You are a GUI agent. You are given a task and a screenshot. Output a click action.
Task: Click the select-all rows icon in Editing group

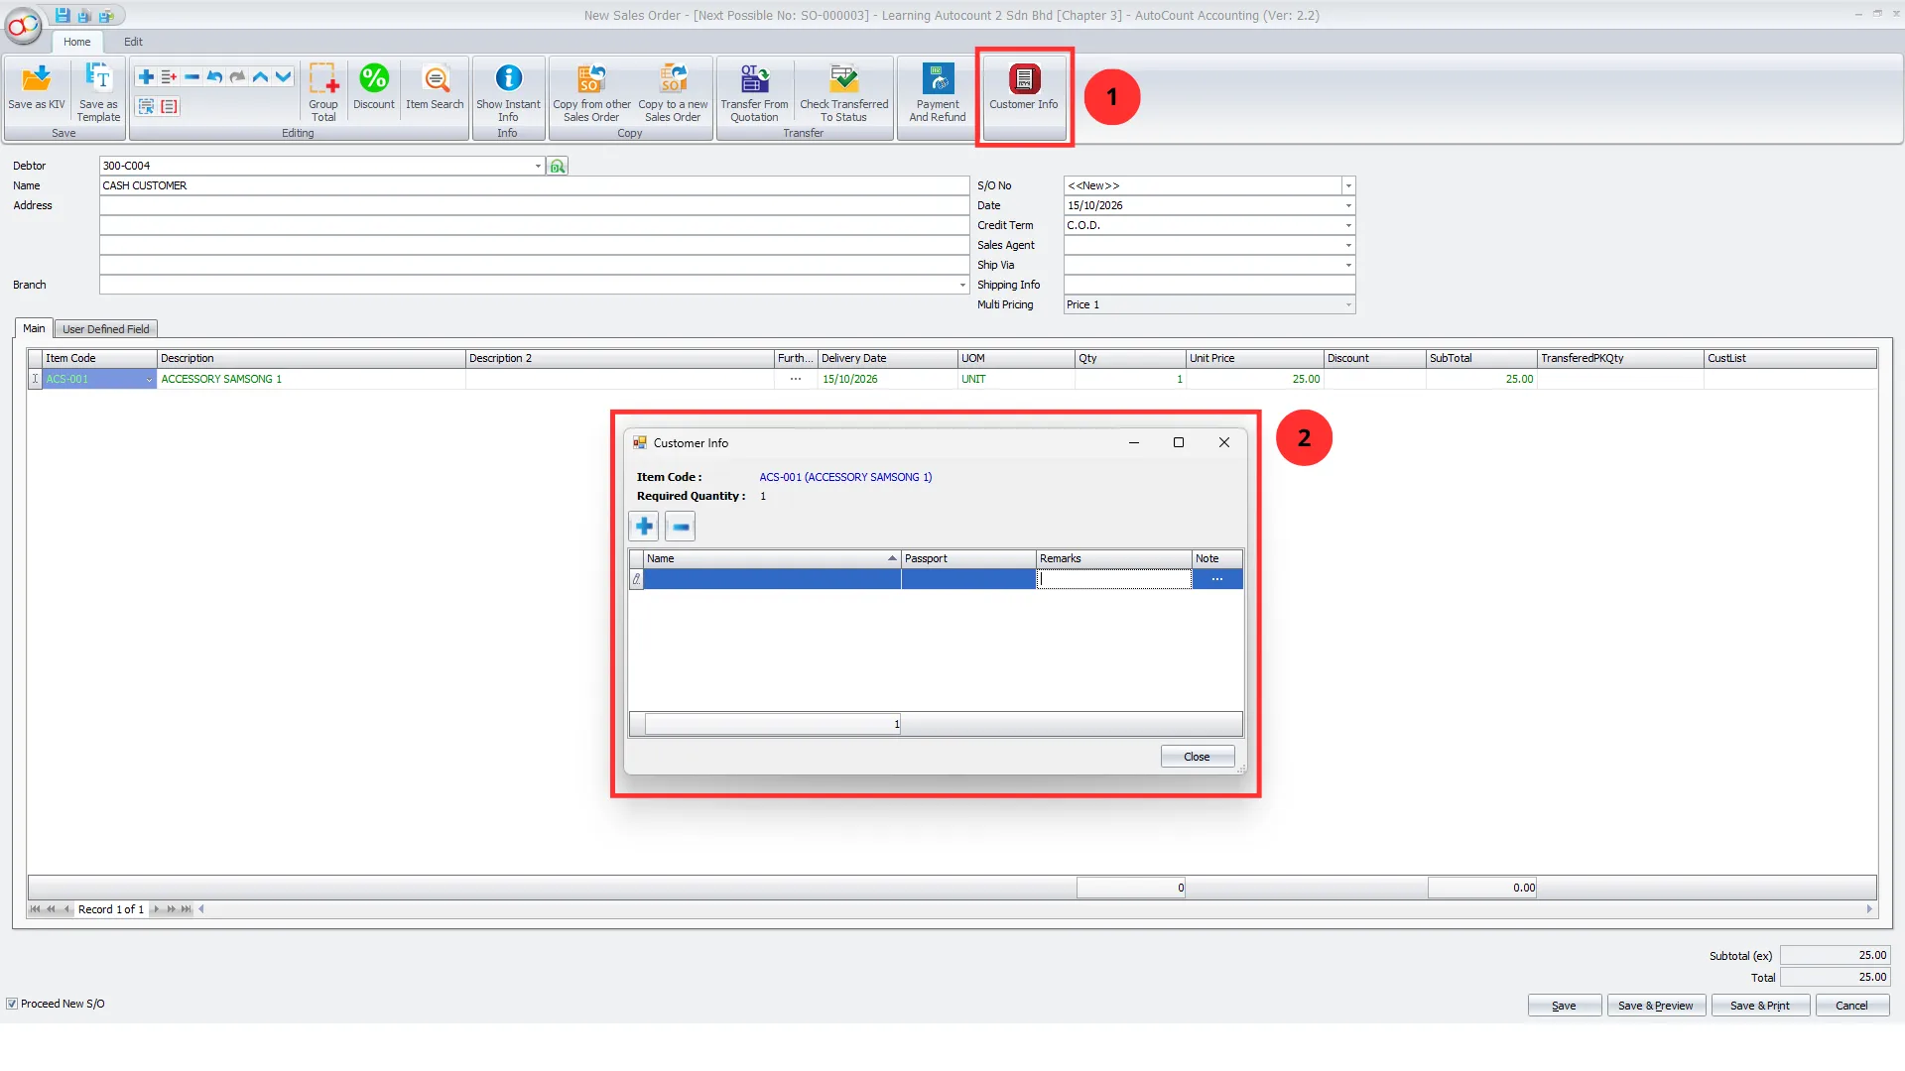click(146, 106)
